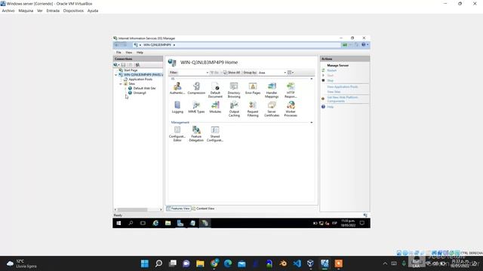Open the Feature Delegation icon
This screenshot has height=271, width=483.
click(x=196, y=134)
